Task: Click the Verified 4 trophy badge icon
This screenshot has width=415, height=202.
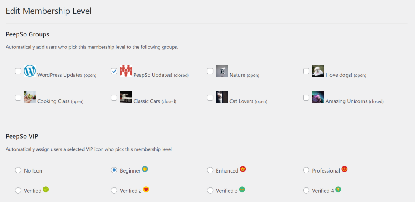Action: [x=338, y=189]
